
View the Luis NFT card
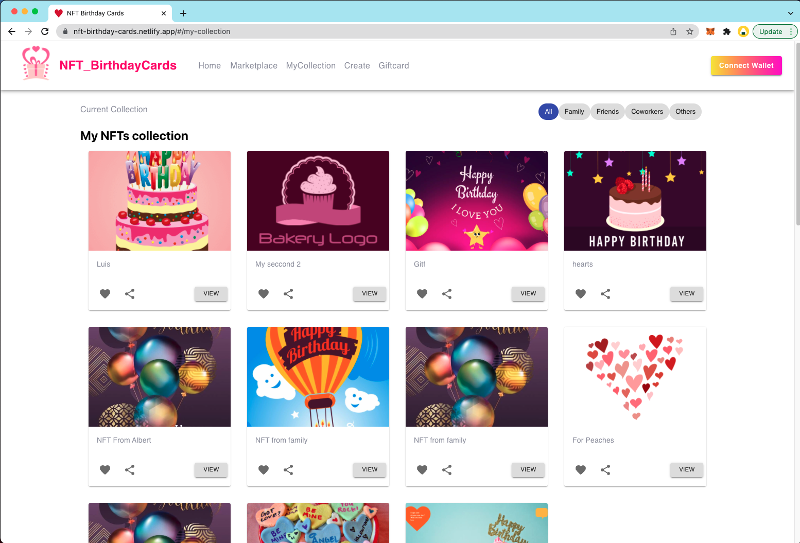211,293
